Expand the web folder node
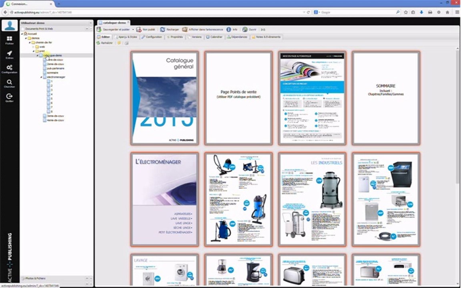Image resolution: width=461 pixels, height=288 pixels. coord(34,47)
